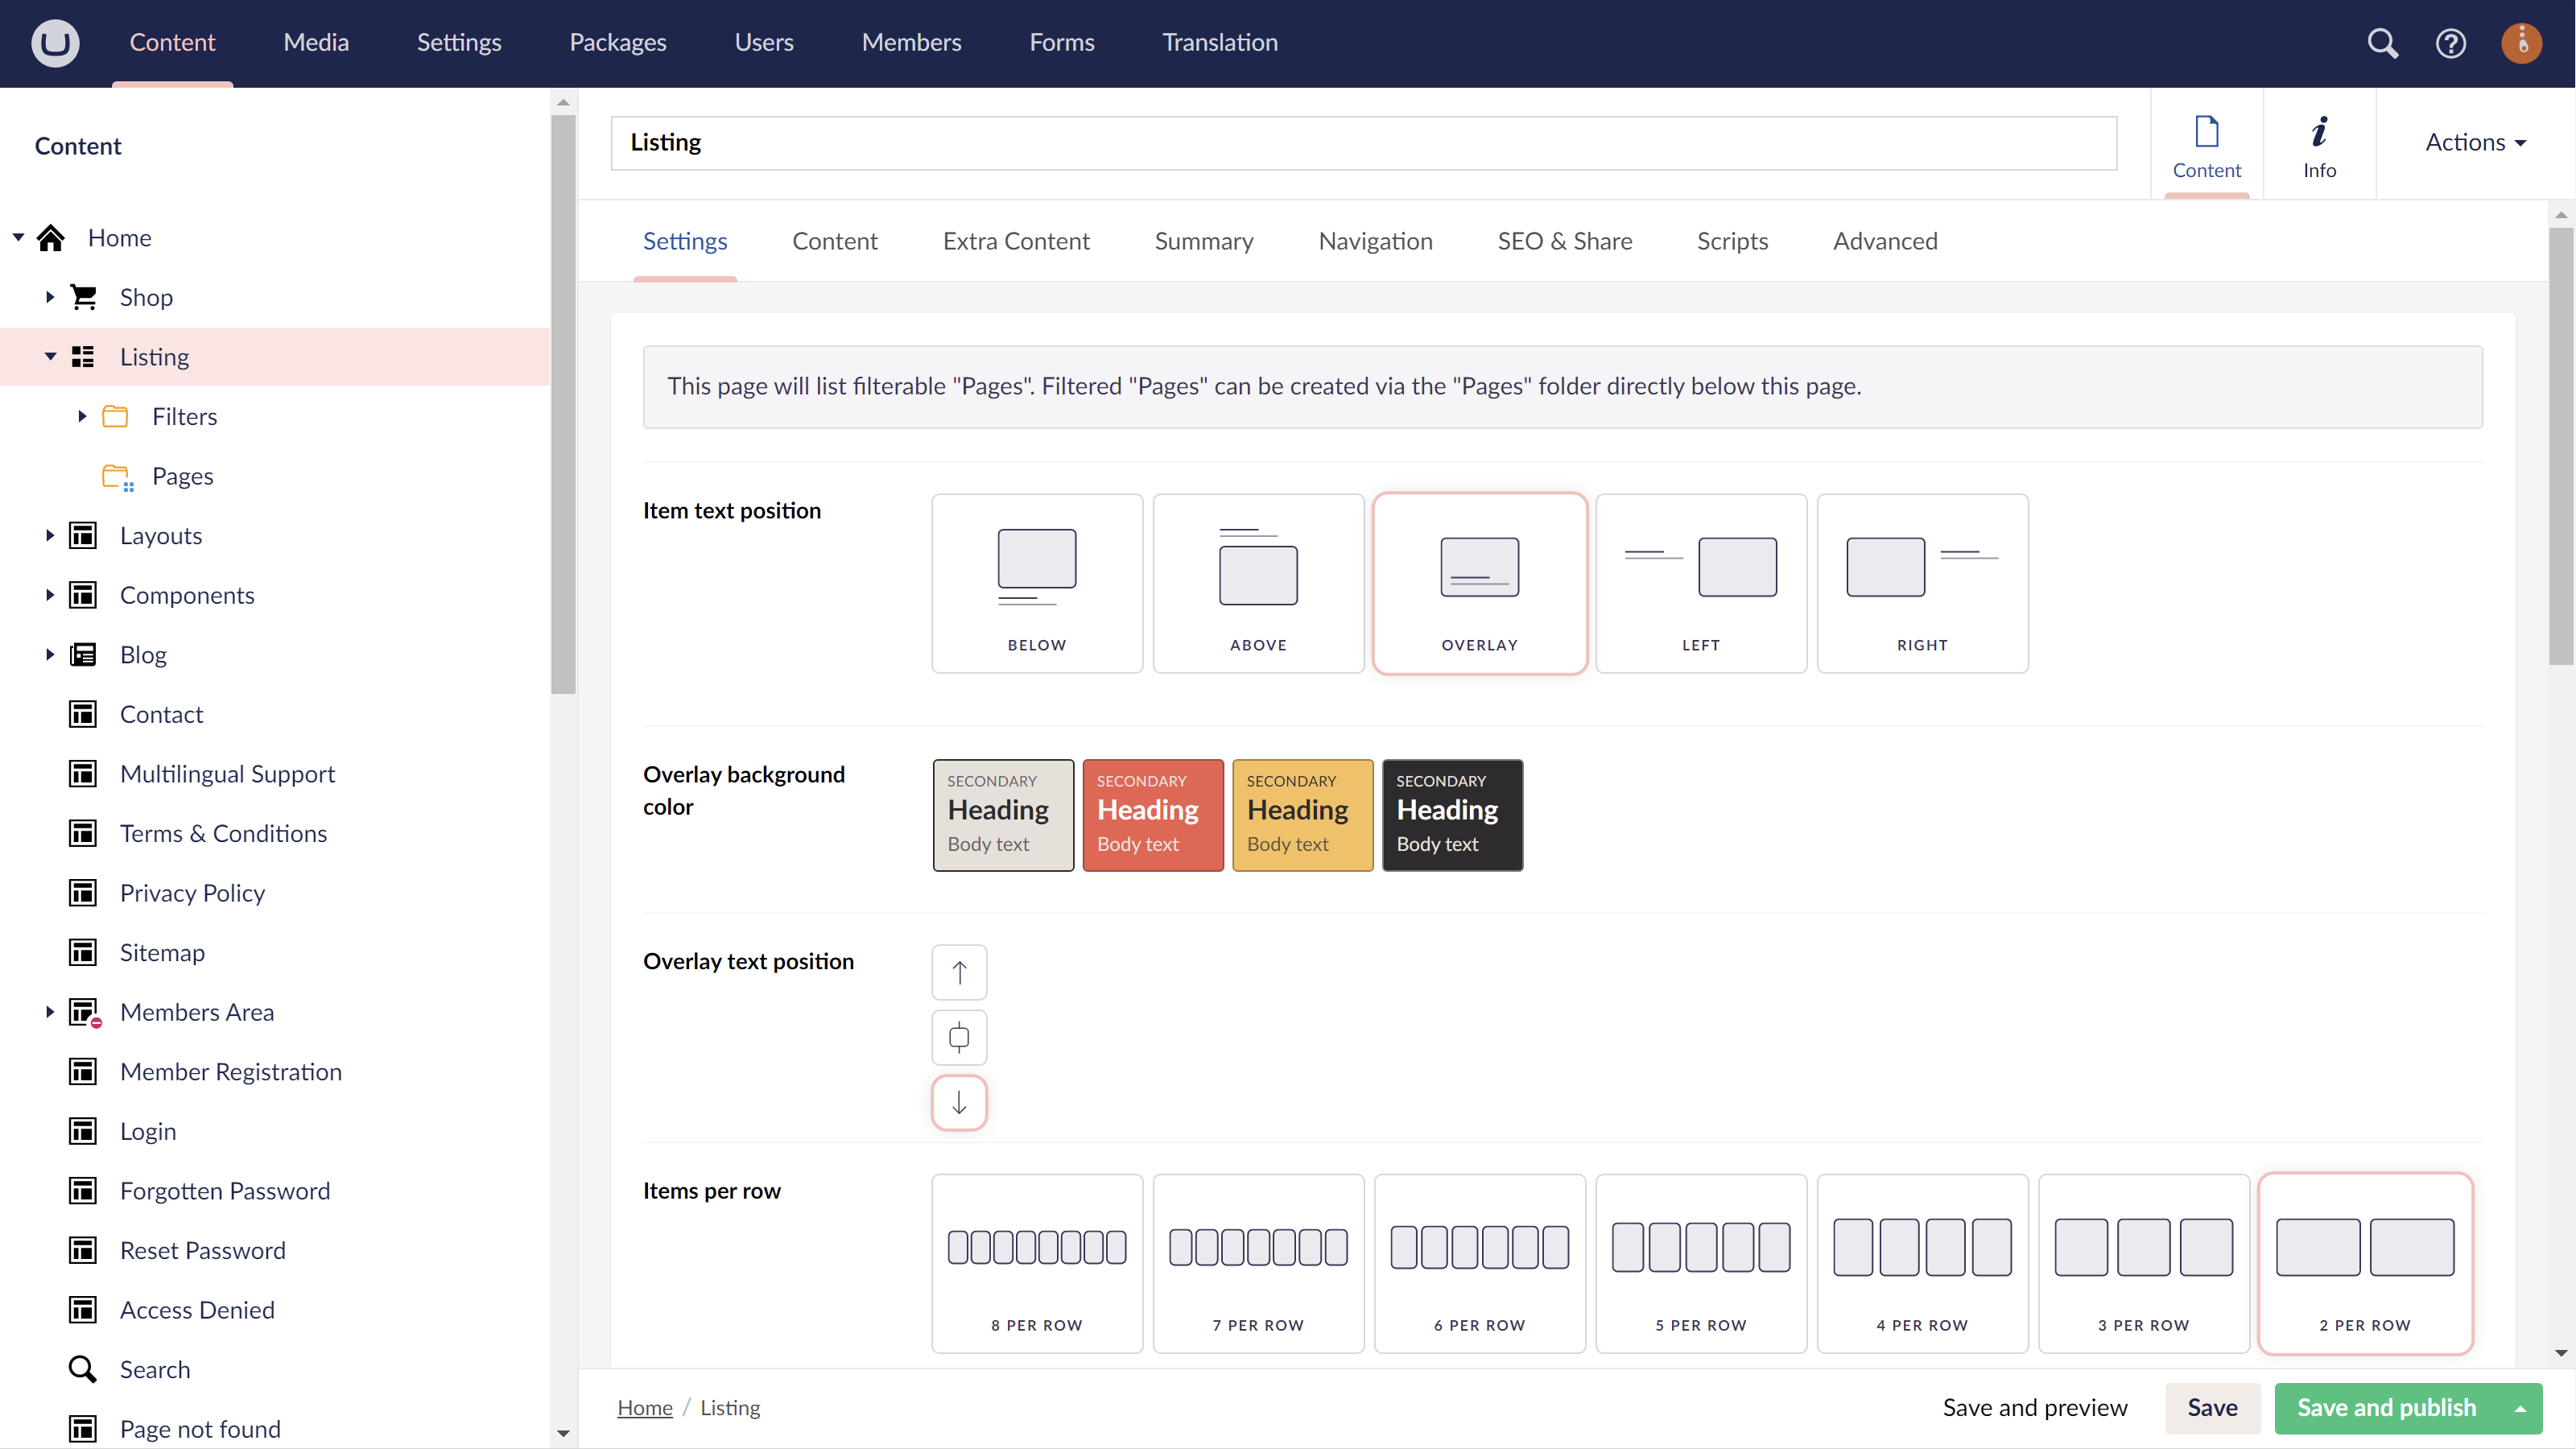Image resolution: width=2576 pixels, height=1449 pixels.
Task: Click the Listing page name field
Action: tap(1363, 142)
